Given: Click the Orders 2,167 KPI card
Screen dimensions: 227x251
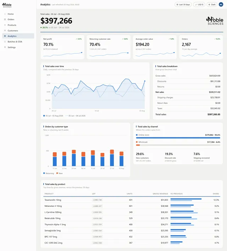Looking at the screenshot, I should click(201, 47).
